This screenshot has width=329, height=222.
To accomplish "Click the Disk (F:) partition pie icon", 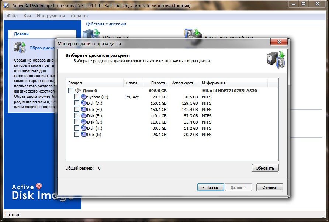I will tap(84, 116).
